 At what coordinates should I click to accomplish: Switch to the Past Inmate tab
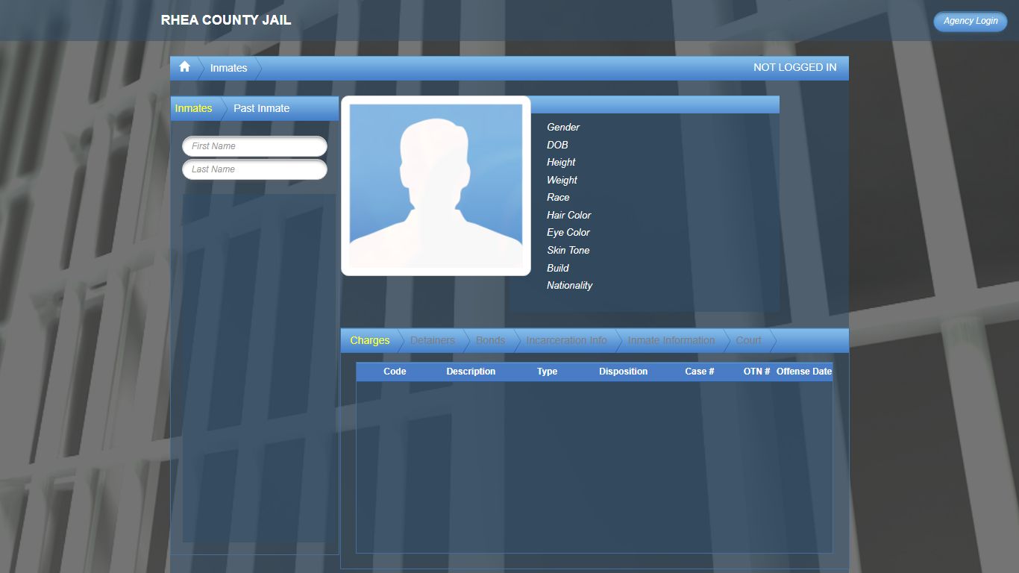pos(261,108)
